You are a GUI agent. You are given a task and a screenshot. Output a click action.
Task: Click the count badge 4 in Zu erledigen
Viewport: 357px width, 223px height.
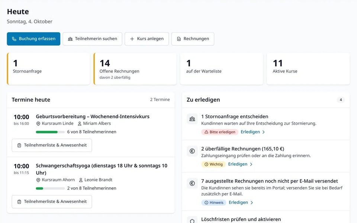click(x=341, y=100)
